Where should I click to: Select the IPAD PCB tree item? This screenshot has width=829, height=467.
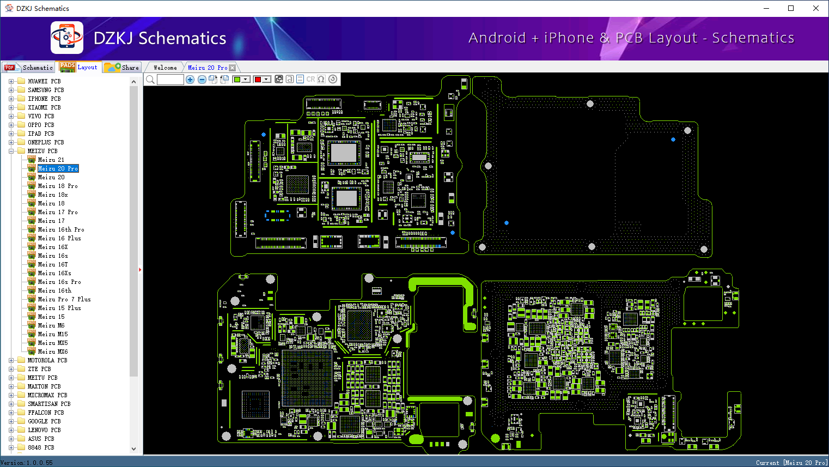(x=41, y=134)
